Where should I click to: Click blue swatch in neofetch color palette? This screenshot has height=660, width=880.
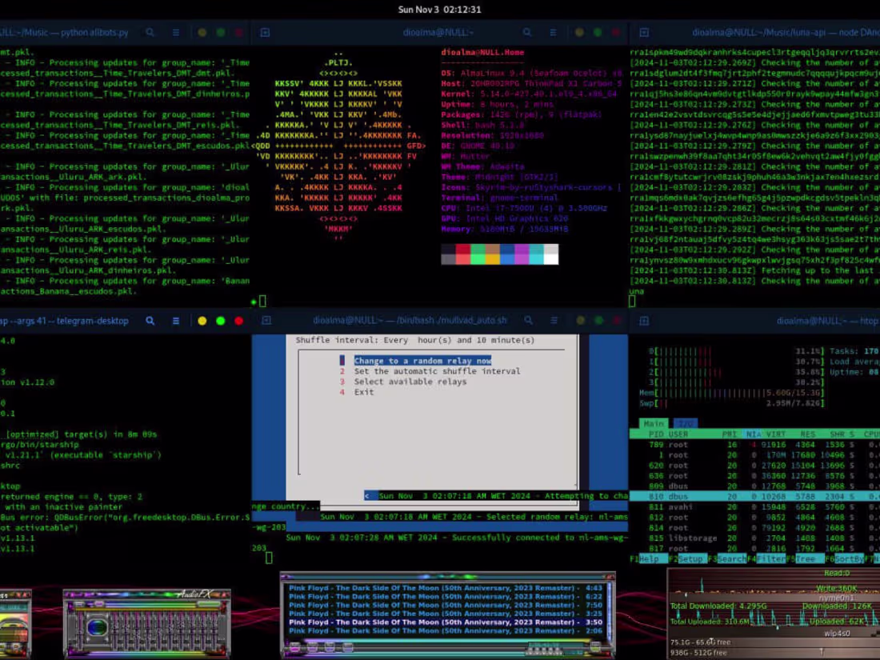pos(507,254)
